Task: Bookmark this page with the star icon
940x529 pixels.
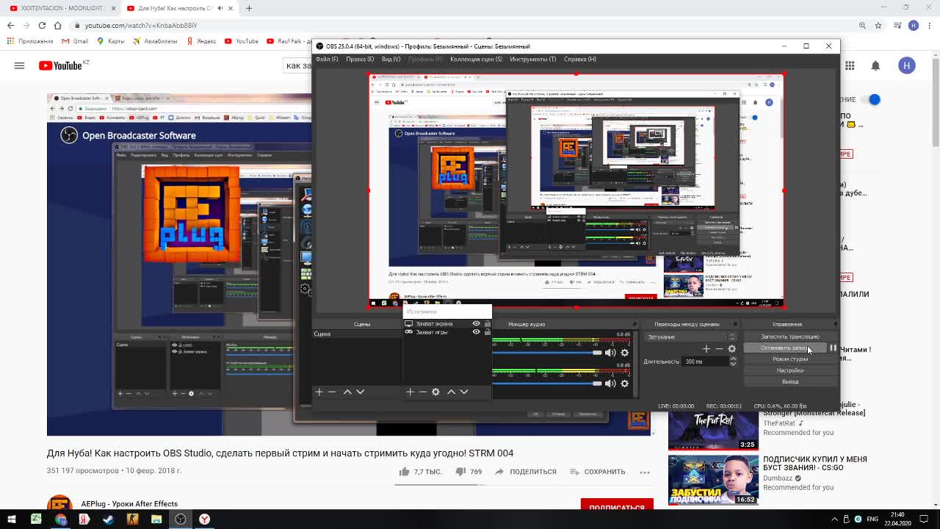Action: point(878,25)
